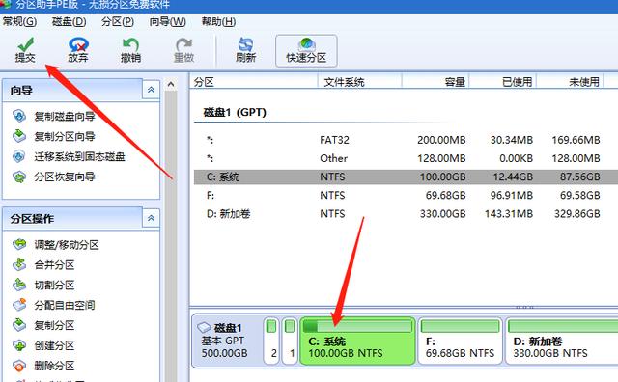
Task: Open the 常规(G) menu
Action: tap(19, 21)
